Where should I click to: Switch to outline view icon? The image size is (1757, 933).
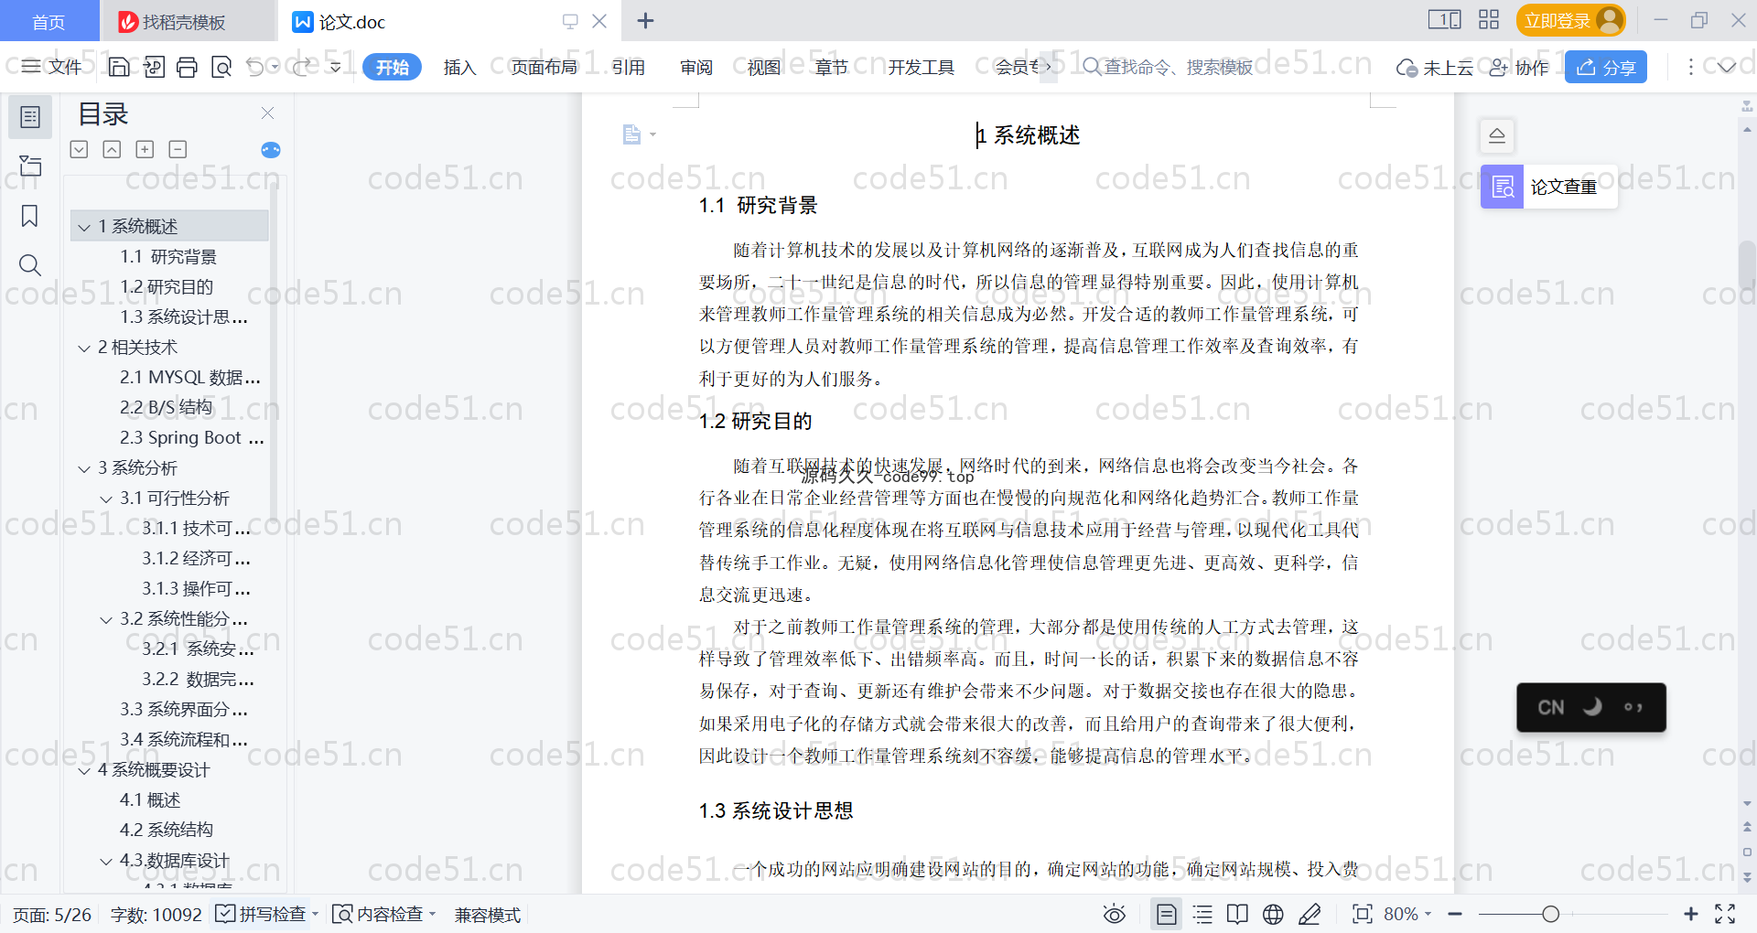tap(1202, 914)
